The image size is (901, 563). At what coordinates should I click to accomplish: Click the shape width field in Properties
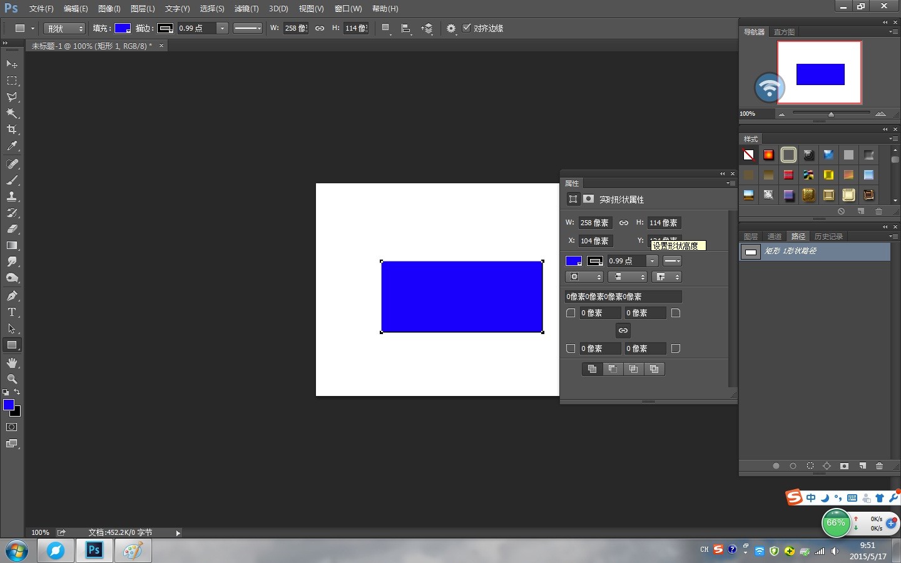[595, 223]
